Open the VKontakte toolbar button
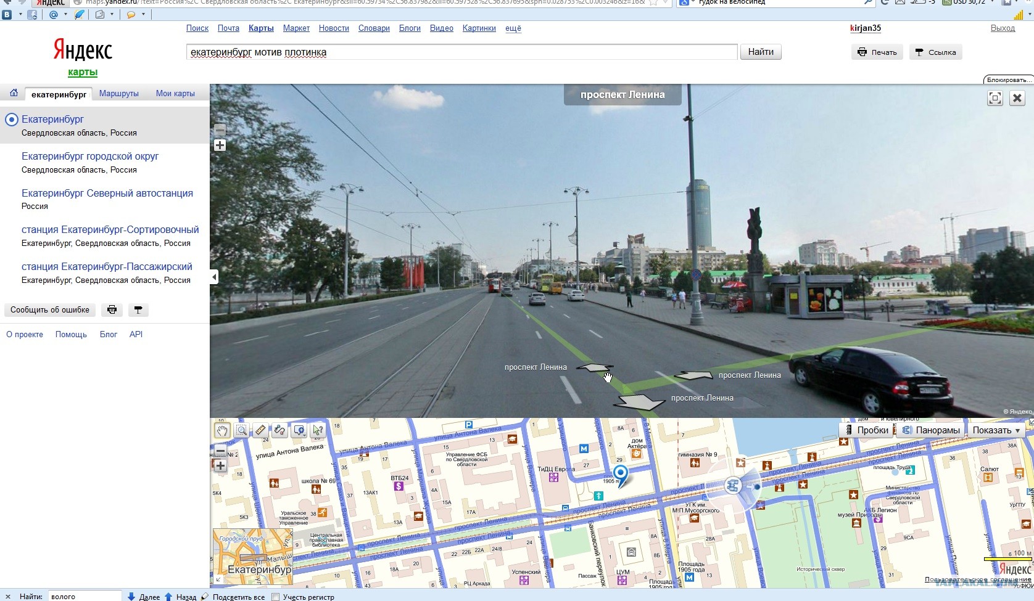Viewport: 1034px width, 601px height. 7,14
